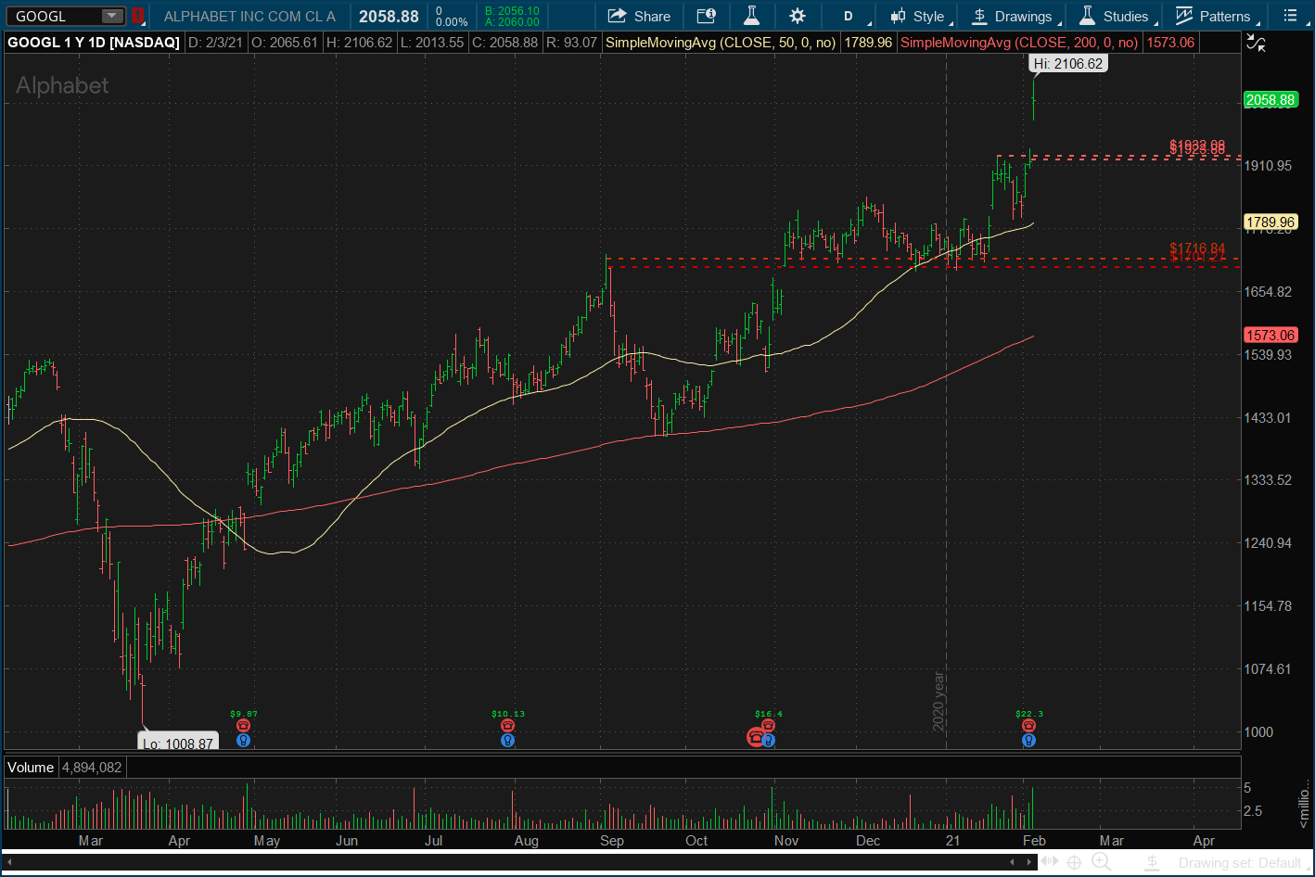1315x877 pixels.
Task: Click the blue lightbulb icon under $10.13
Action: tap(508, 741)
